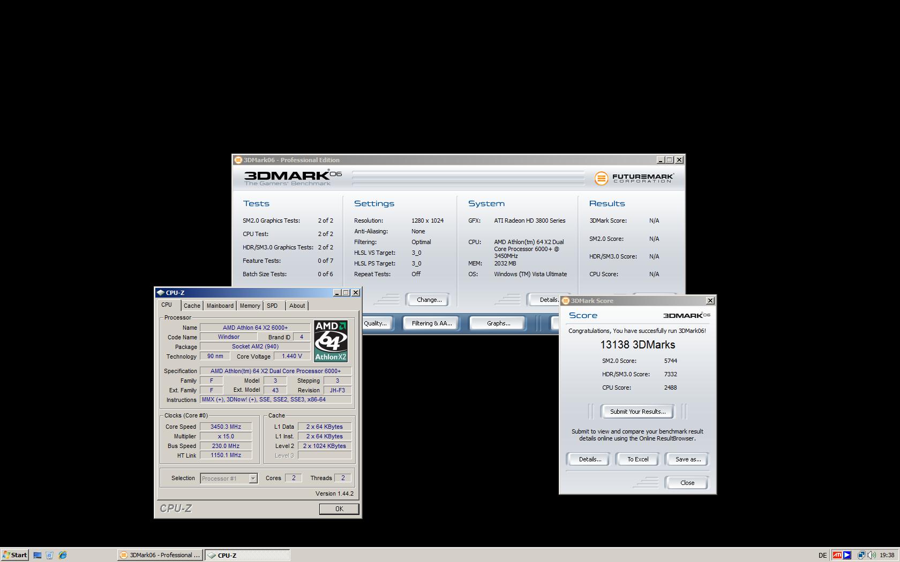Open the About tab in CPU-Z
Screen dimensions: 900x562
297,306
